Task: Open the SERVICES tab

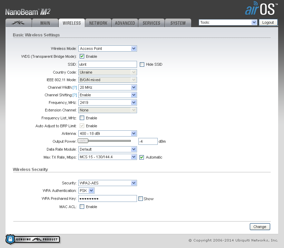Action: pos(151,23)
